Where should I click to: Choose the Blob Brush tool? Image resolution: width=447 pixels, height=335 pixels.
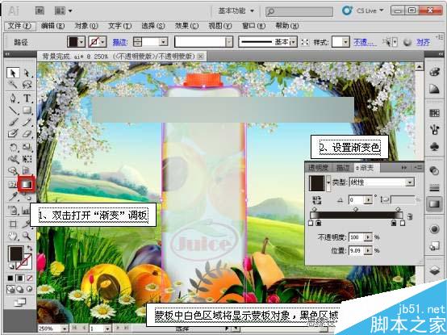tap(13, 133)
